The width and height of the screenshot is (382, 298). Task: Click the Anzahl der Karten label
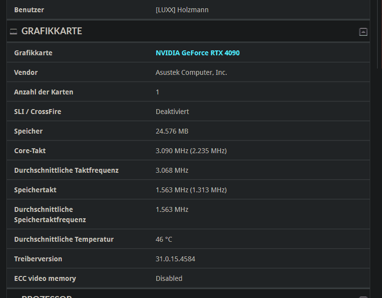pyautogui.click(x=44, y=92)
